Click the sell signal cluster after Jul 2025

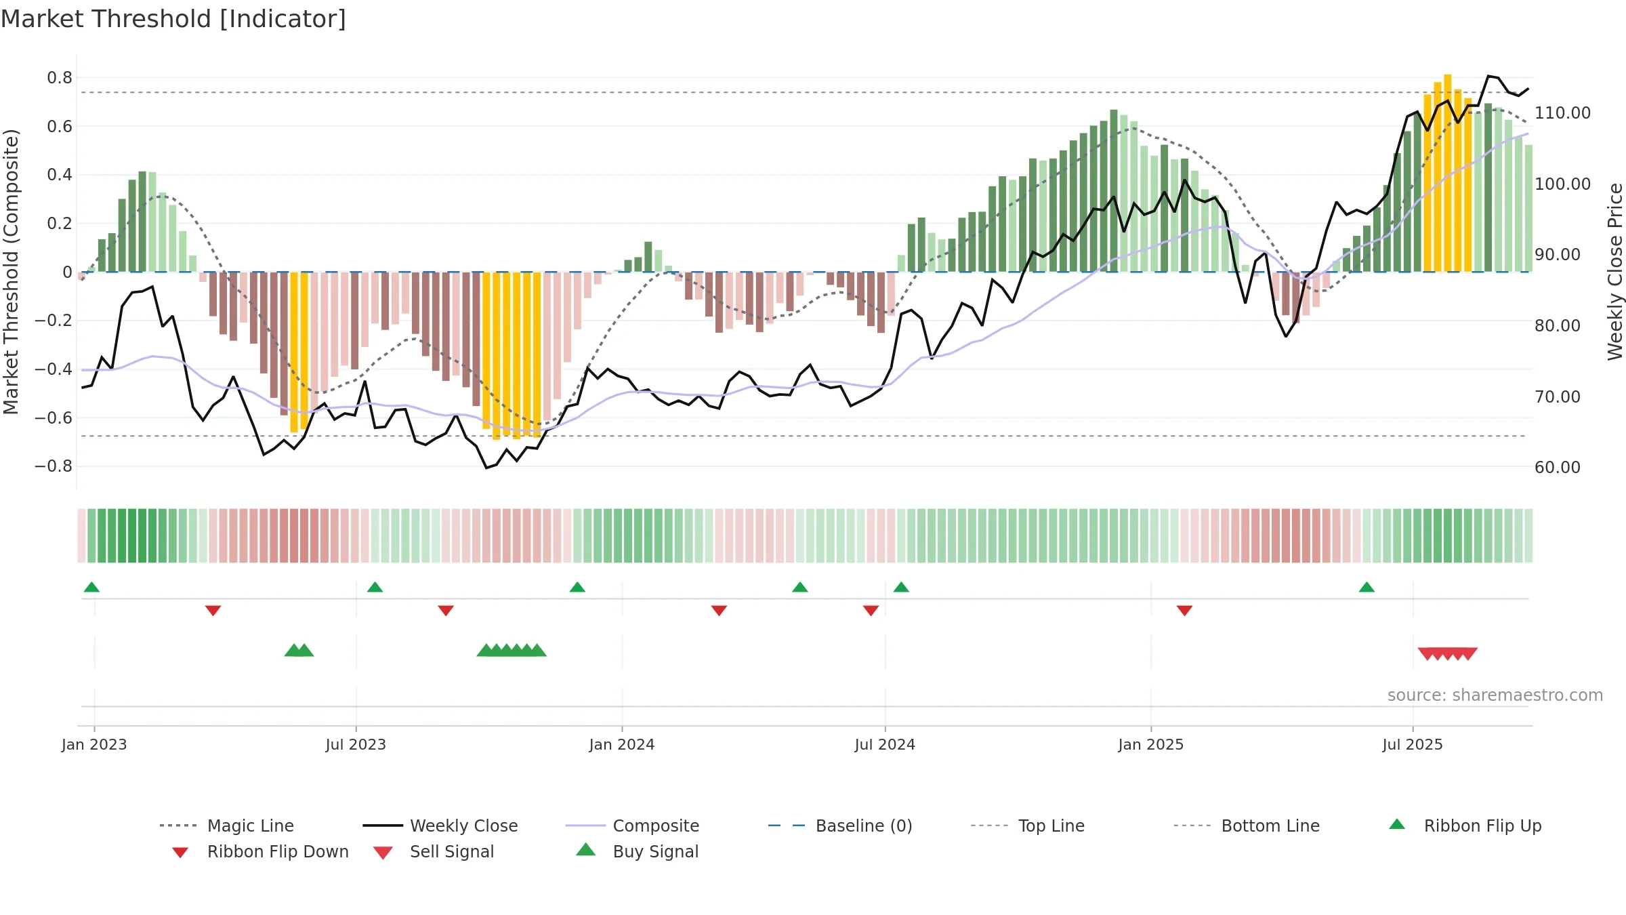pos(1448,653)
